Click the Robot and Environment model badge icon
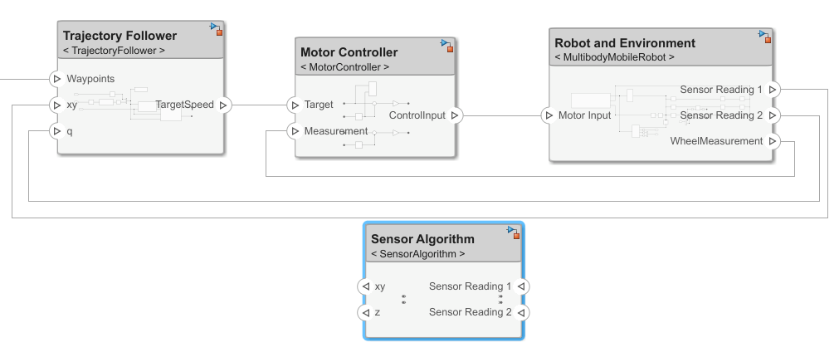The image size is (839, 357). point(765,37)
